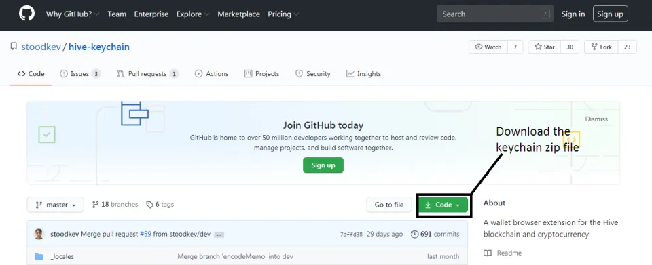Expand the commit message ellipsis button
This screenshot has width=652, height=265.
coord(219,235)
